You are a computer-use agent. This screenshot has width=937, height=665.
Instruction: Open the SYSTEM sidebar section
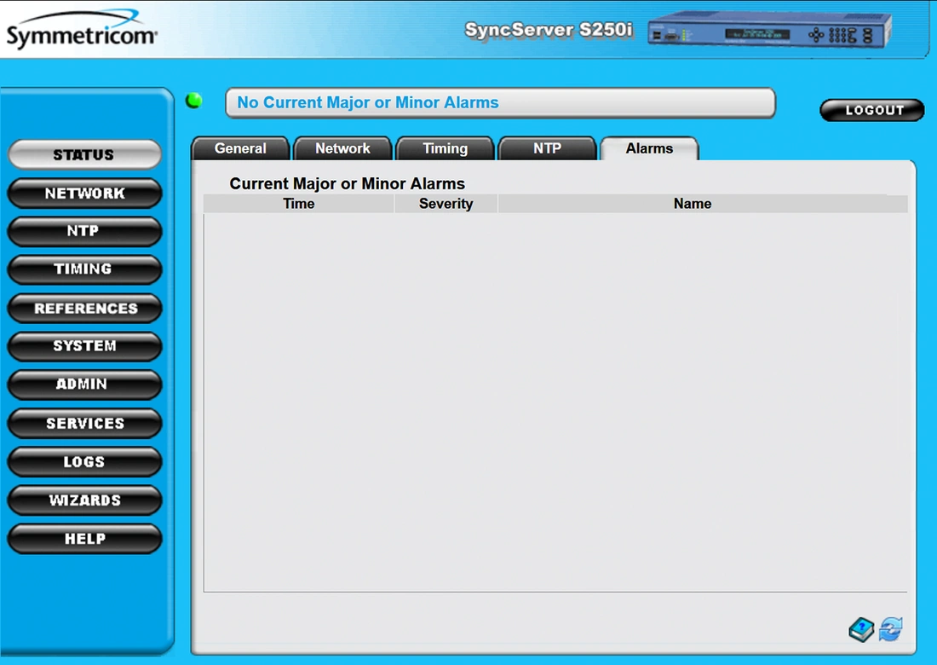(85, 346)
